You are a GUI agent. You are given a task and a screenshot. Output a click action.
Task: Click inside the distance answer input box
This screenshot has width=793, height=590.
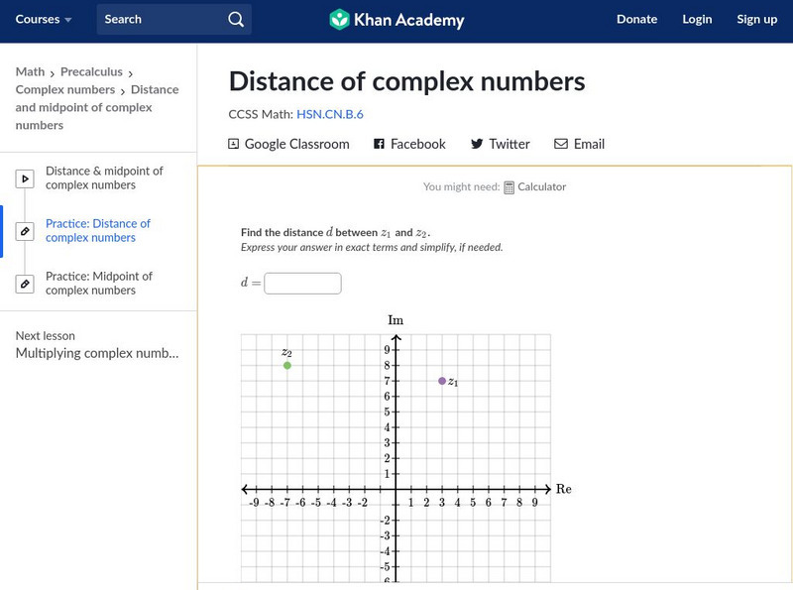[303, 283]
